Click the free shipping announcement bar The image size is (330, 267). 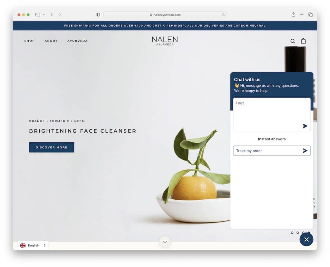(165, 25)
